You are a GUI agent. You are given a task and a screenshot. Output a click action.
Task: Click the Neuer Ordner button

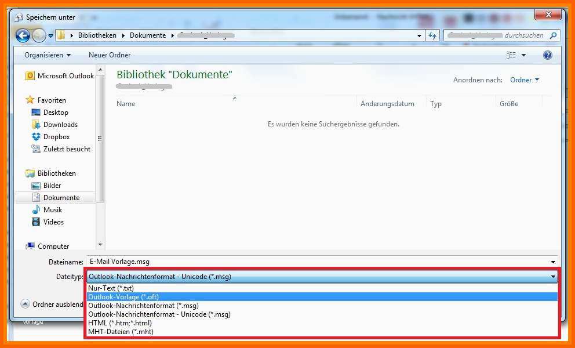click(x=110, y=55)
